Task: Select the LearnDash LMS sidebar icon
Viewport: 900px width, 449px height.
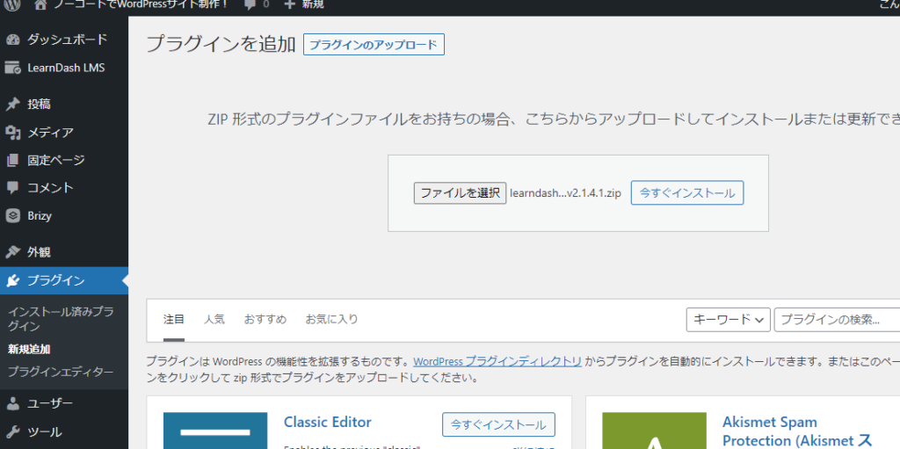Action: 13,68
